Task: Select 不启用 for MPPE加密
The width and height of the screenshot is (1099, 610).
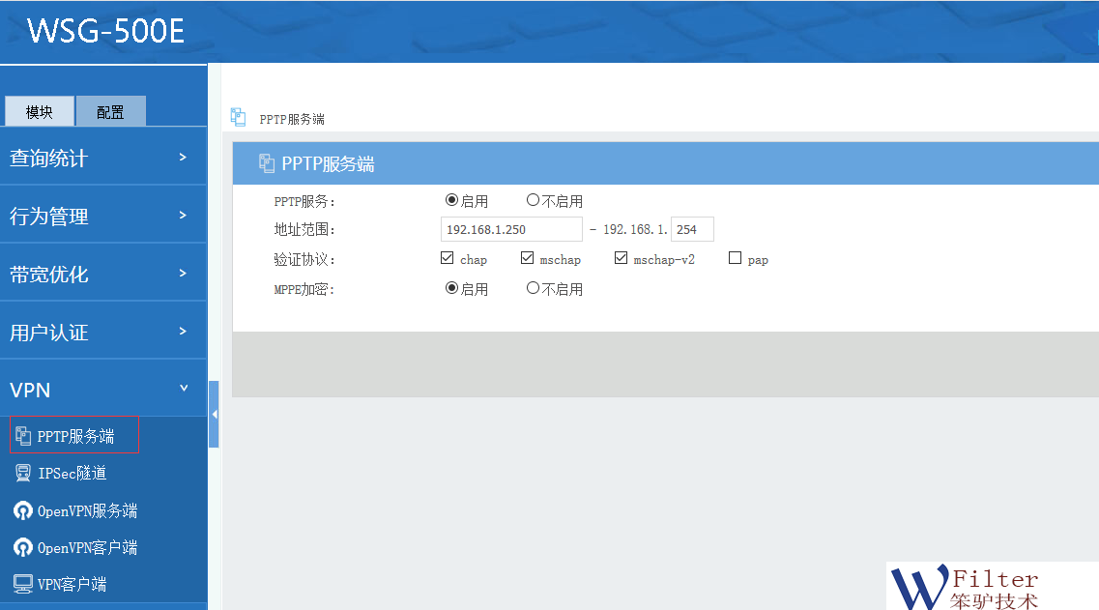Action: [x=533, y=288]
